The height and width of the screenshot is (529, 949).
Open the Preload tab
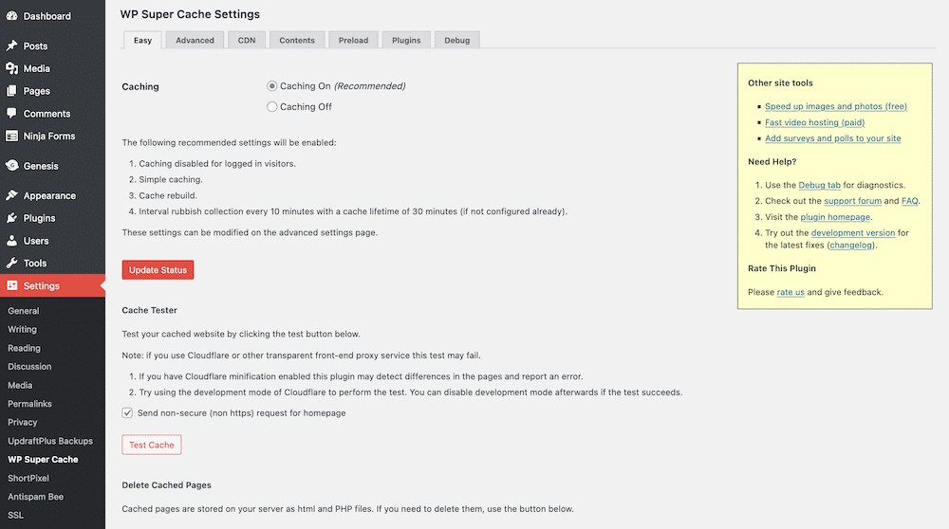point(353,40)
